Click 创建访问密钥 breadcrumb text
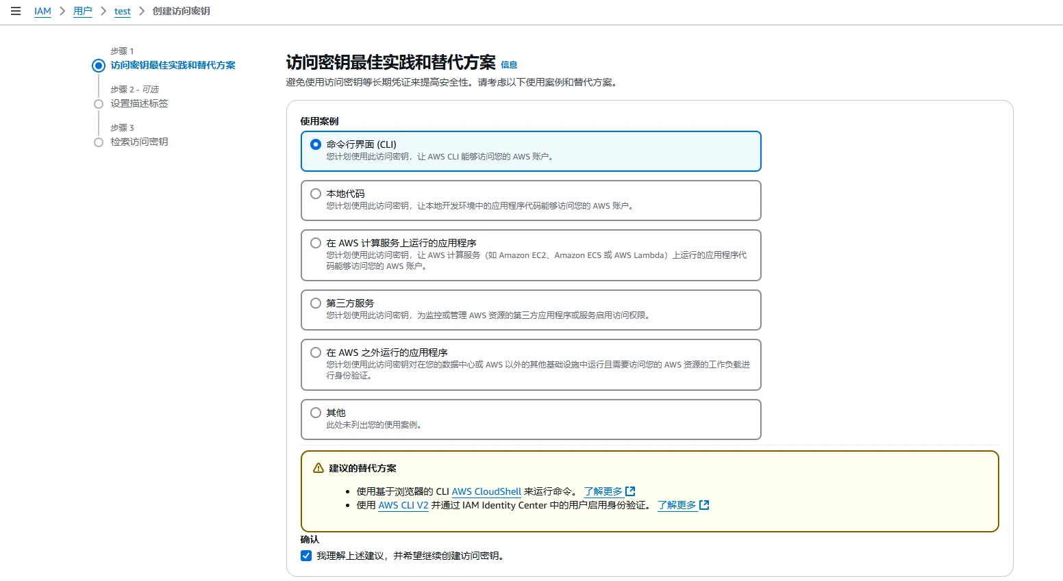The height and width of the screenshot is (581, 1063). click(x=182, y=11)
